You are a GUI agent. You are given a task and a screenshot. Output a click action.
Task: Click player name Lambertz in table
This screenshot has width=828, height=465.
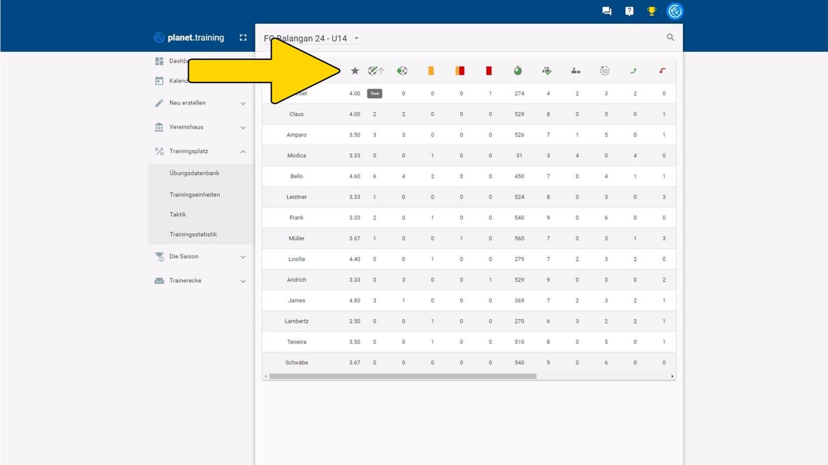coord(296,321)
